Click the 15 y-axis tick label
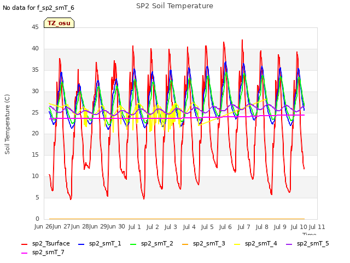350x263 pixels. [x=35, y=155]
